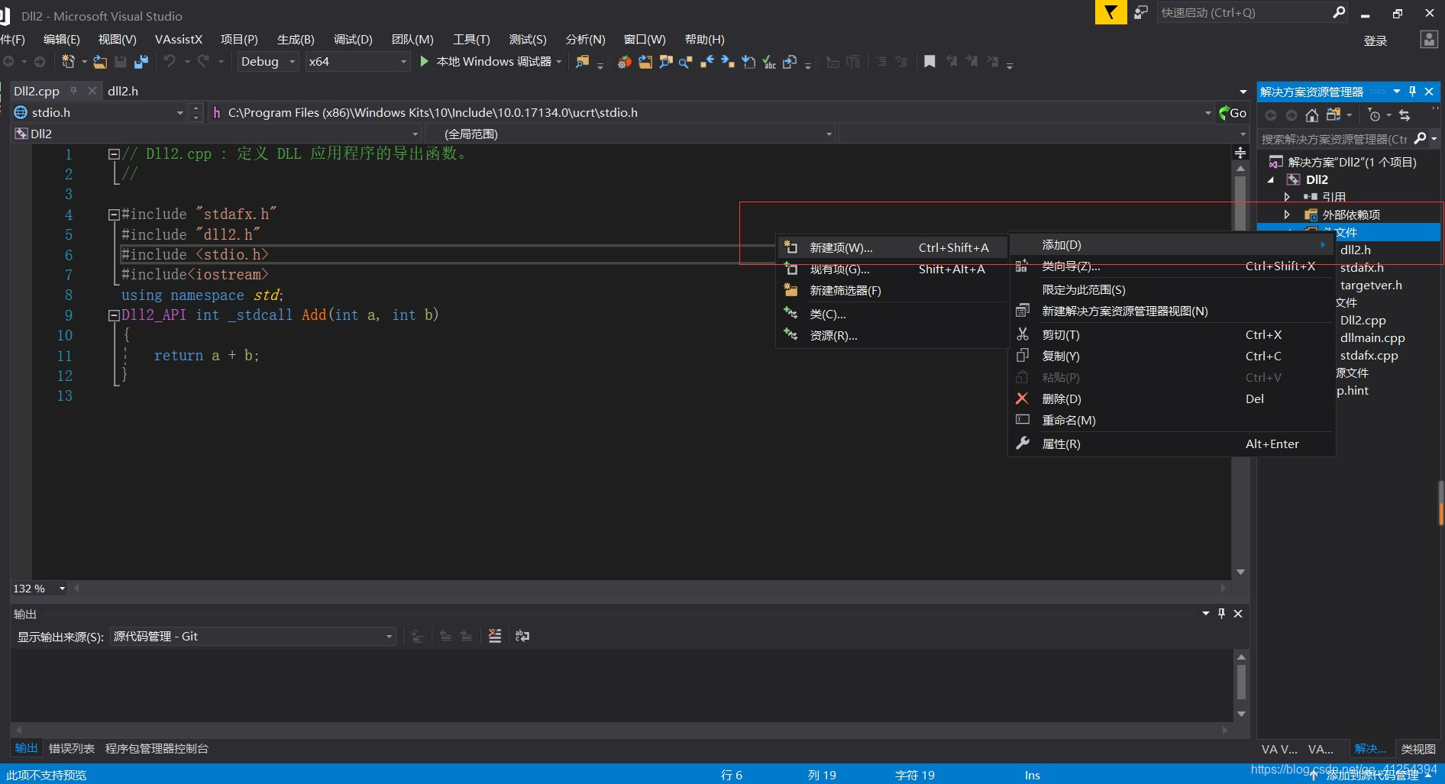Image resolution: width=1445 pixels, height=784 pixels.
Task: Click the bookmark toggle icon in toolbar
Action: pyautogui.click(x=929, y=61)
